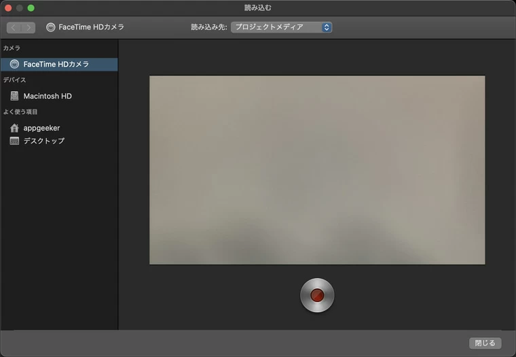Open the プロジェクトメディア import destination dropdown
The height and width of the screenshot is (357, 516).
point(281,27)
